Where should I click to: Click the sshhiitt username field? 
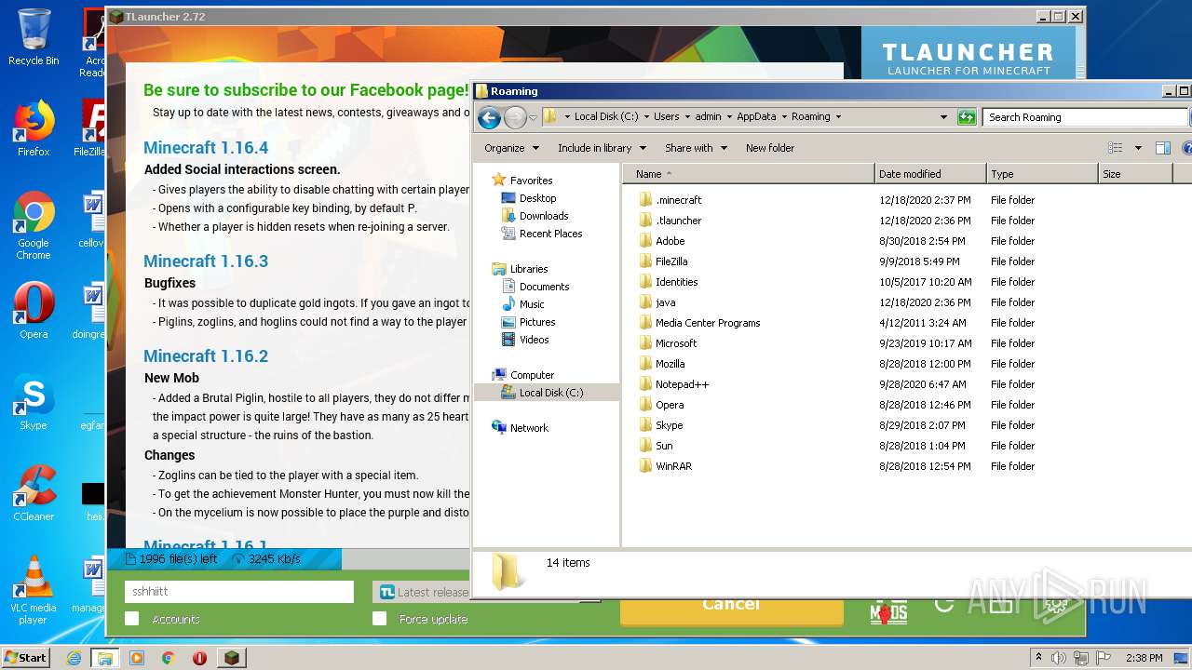coord(239,592)
